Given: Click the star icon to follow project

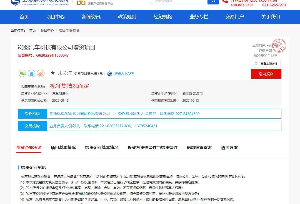Looking at the screenshot, I should point(53,73).
